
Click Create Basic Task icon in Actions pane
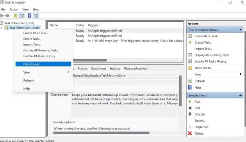[x=190, y=36]
